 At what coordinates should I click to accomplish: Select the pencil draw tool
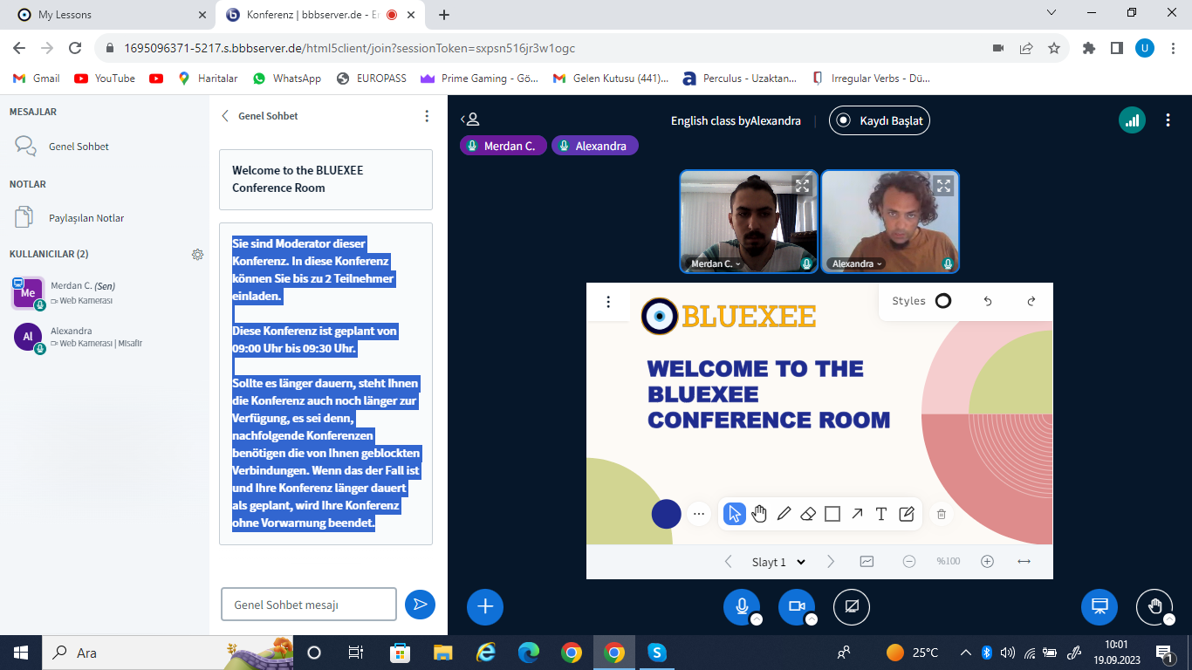tap(784, 514)
